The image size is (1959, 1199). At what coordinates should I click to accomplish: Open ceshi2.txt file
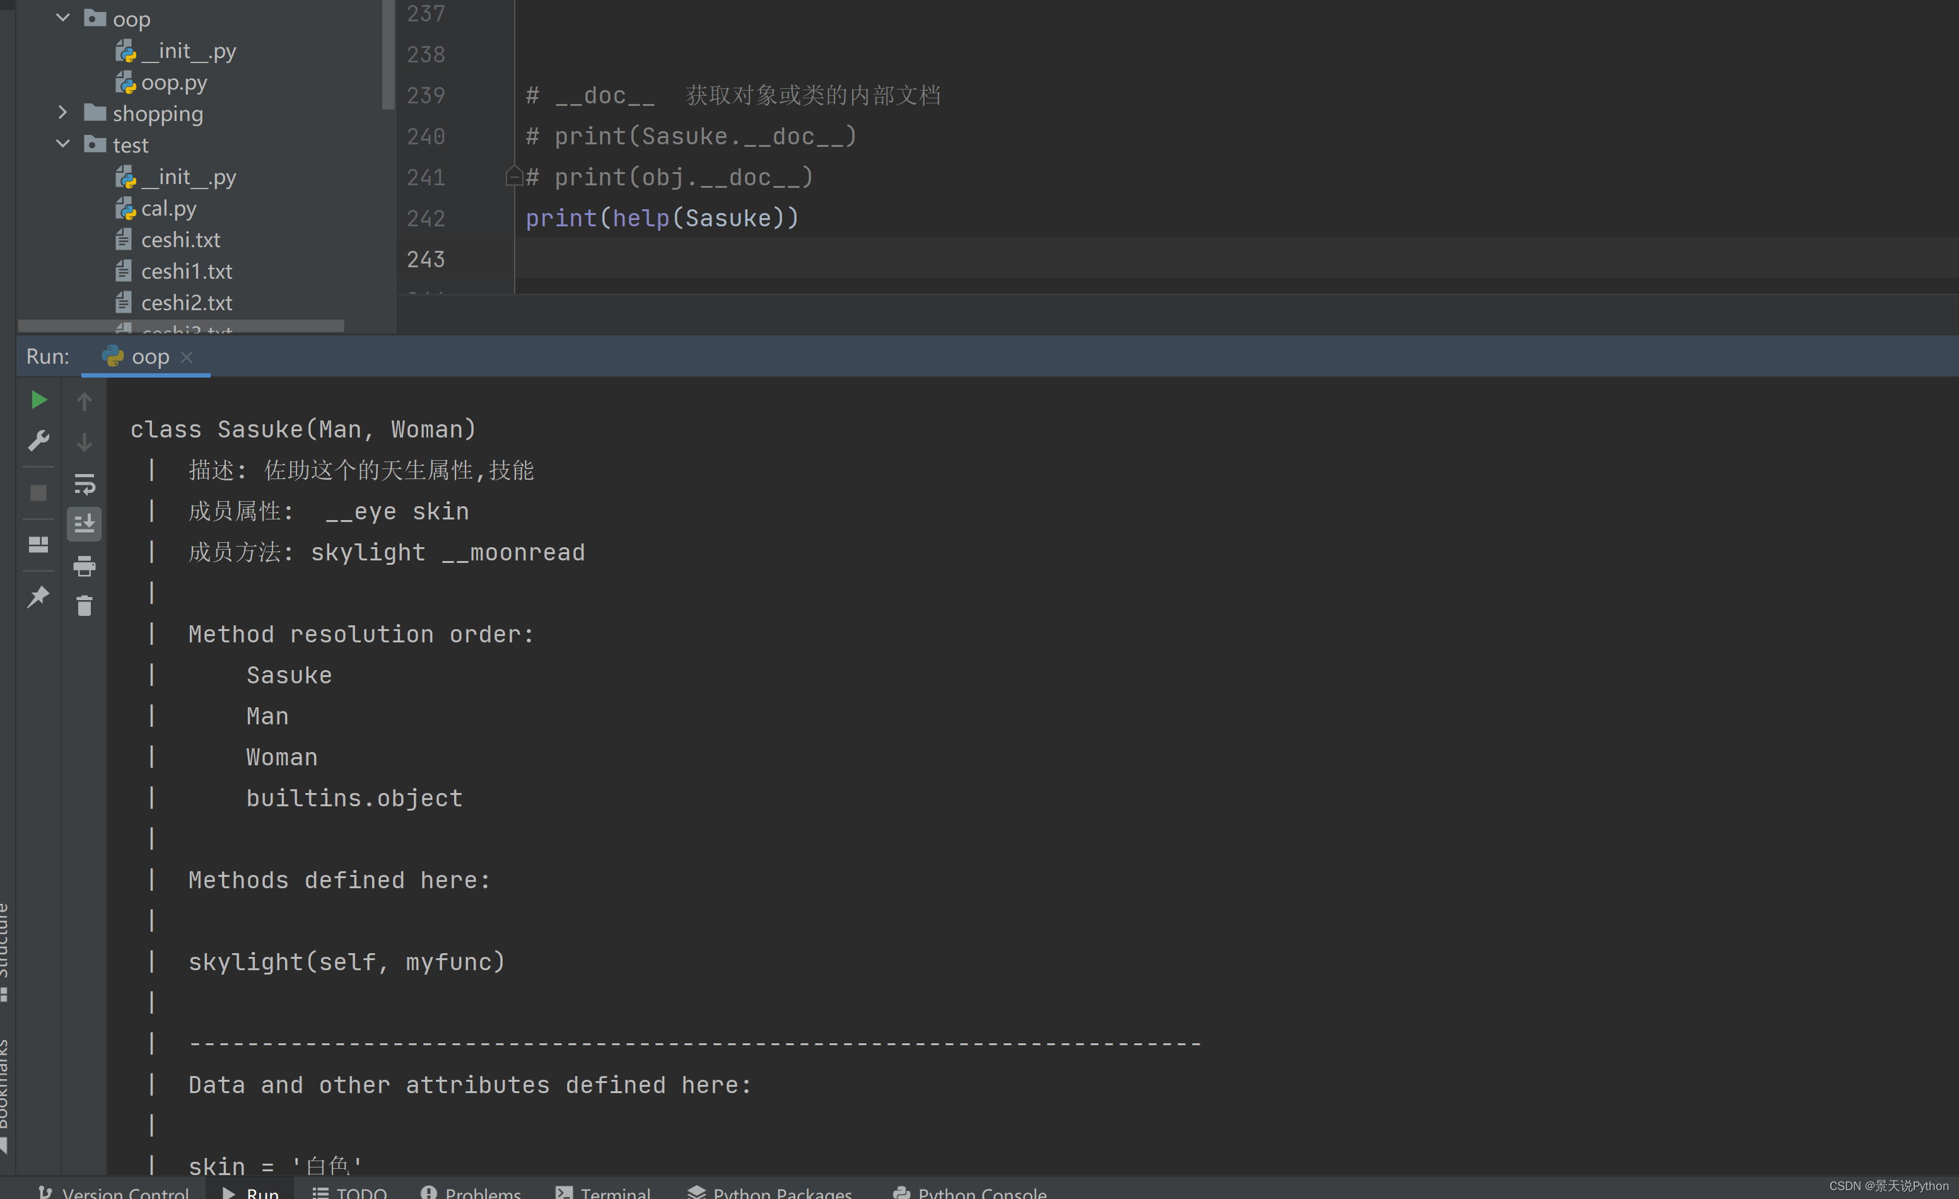click(187, 303)
